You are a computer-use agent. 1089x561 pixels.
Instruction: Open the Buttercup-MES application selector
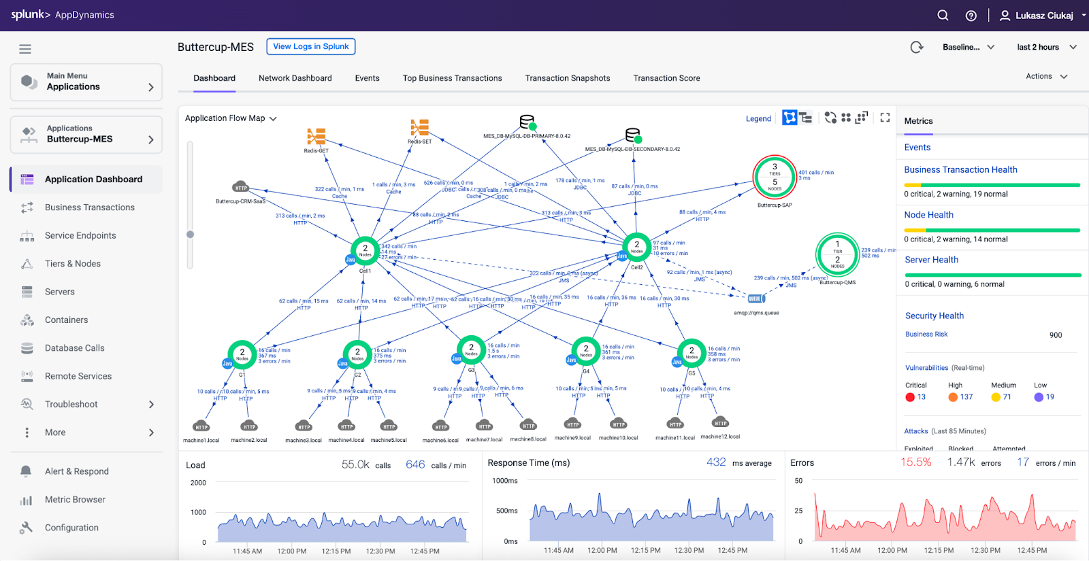[x=86, y=135]
